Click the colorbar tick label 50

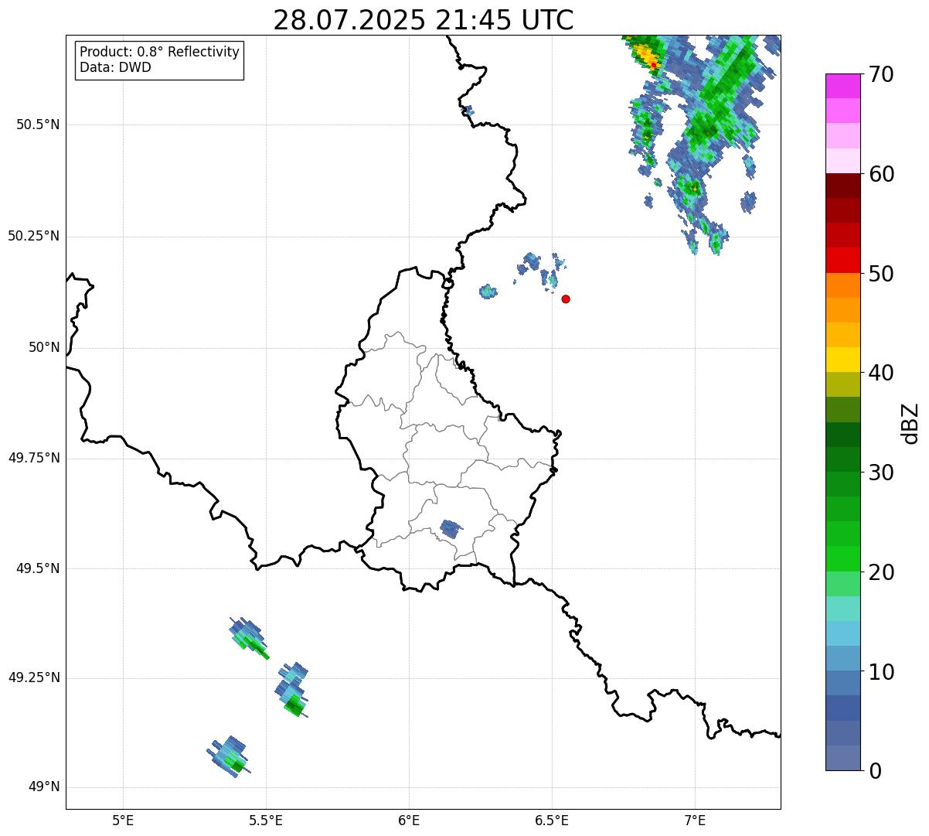click(881, 274)
